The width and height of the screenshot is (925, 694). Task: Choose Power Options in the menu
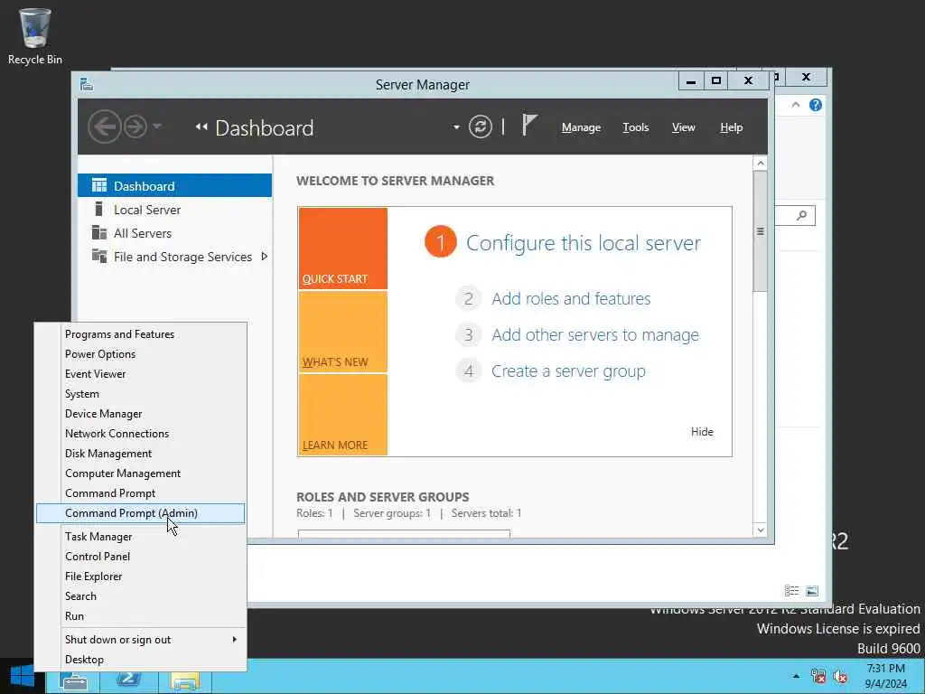140,354
